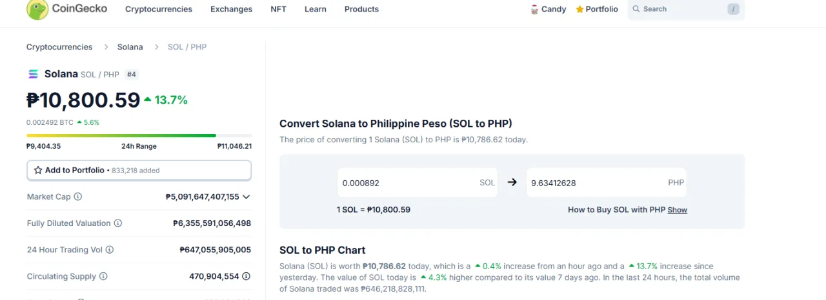826x300 pixels.
Task: Expand the Market Cap value chevron
Action: tap(246, 197)
